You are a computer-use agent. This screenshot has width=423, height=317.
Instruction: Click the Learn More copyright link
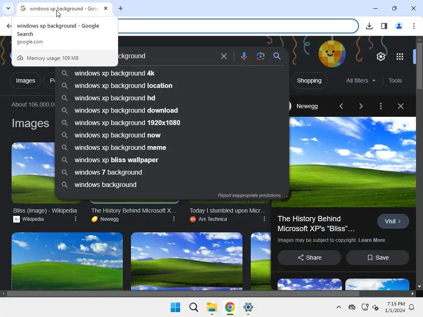pos(371,240)
